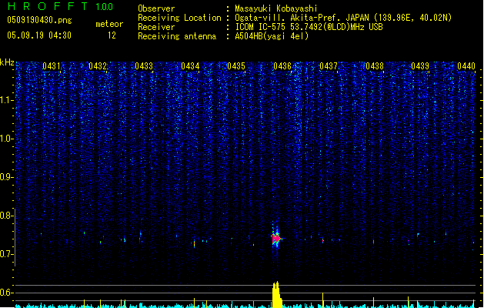Screen dimensions: 484x308
Task: Select the 1.0 kHz axis label
Action: point(8,139)
